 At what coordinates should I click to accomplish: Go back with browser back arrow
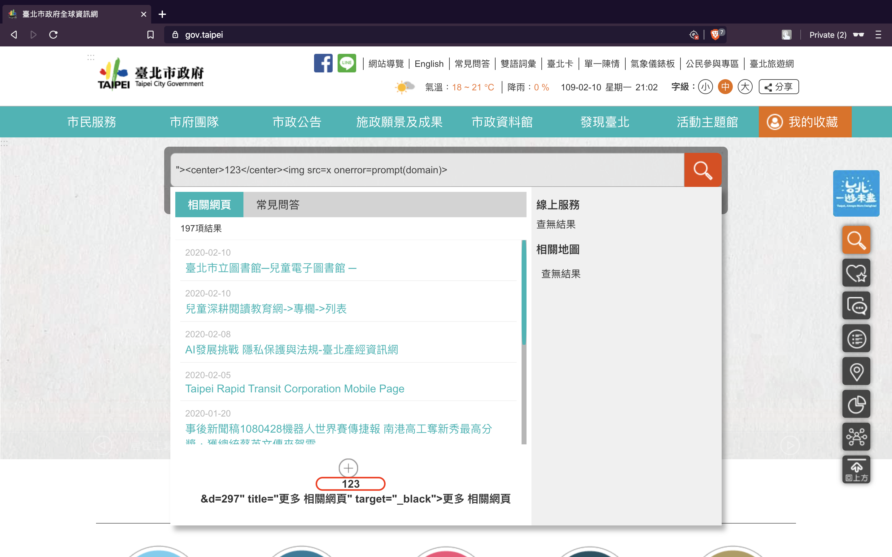(14, 35)
